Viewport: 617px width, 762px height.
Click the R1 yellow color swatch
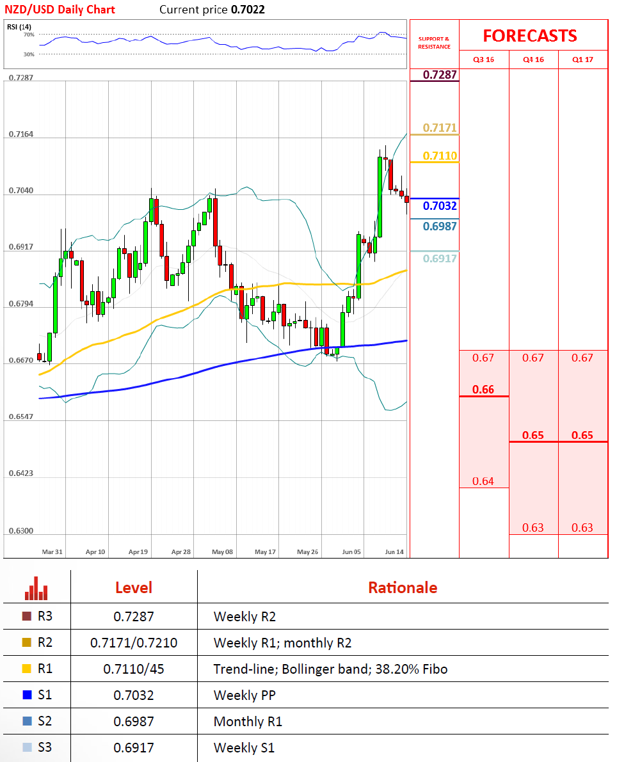pos(28,669)
